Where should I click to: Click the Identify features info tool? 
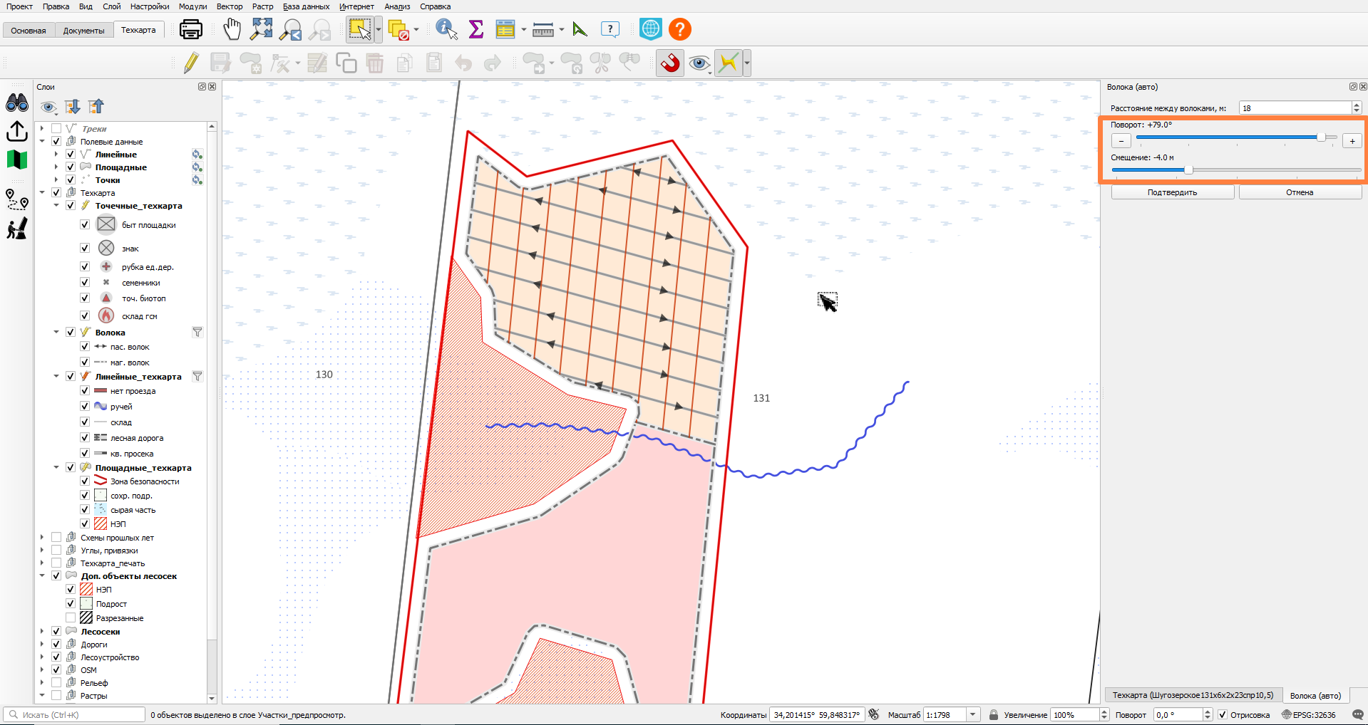click(446, 29)
